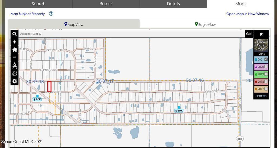The image size is (277, 148).
Task: Expand the LEGEND panel
Action: [x=261, y=96]
